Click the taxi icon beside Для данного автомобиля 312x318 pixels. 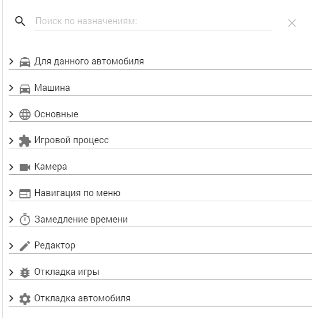click(25, 62)
